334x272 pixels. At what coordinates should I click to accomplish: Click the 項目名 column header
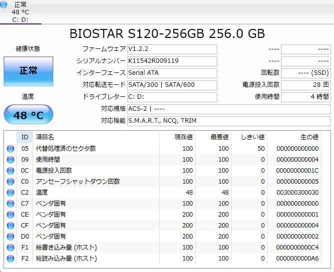[x=45, y=137]
